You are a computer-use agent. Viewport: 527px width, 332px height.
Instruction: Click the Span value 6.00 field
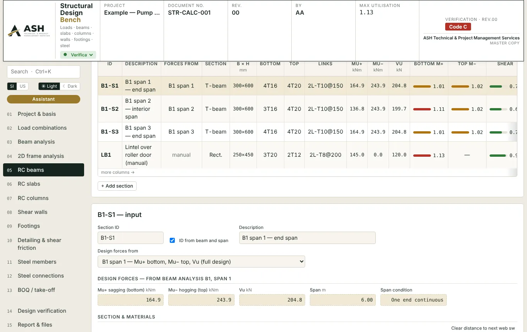click(343, 300)
